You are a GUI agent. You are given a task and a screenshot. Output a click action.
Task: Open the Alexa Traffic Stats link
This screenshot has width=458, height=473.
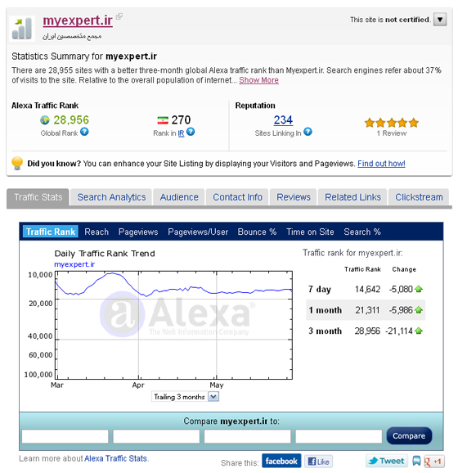click(x=116, y=458)
